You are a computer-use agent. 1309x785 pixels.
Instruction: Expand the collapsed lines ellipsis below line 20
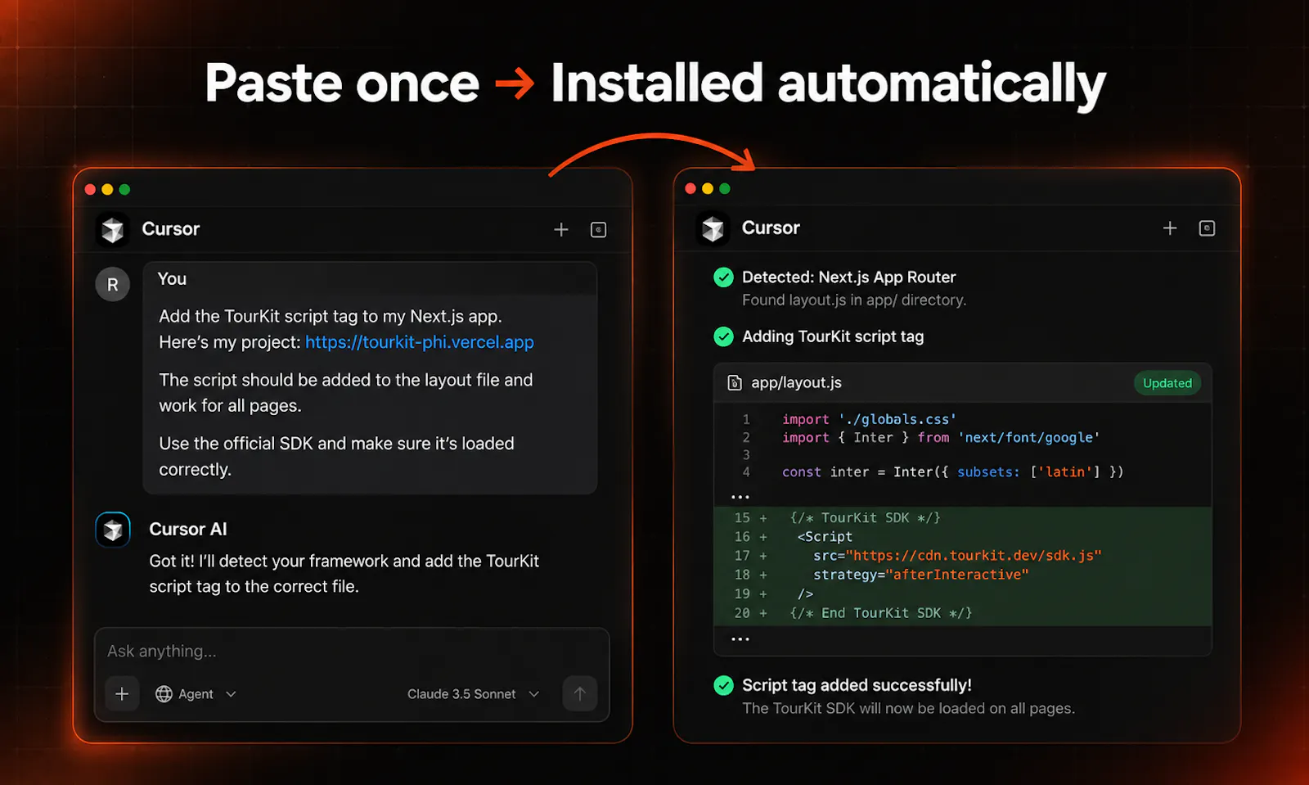(x=740, y=639)
